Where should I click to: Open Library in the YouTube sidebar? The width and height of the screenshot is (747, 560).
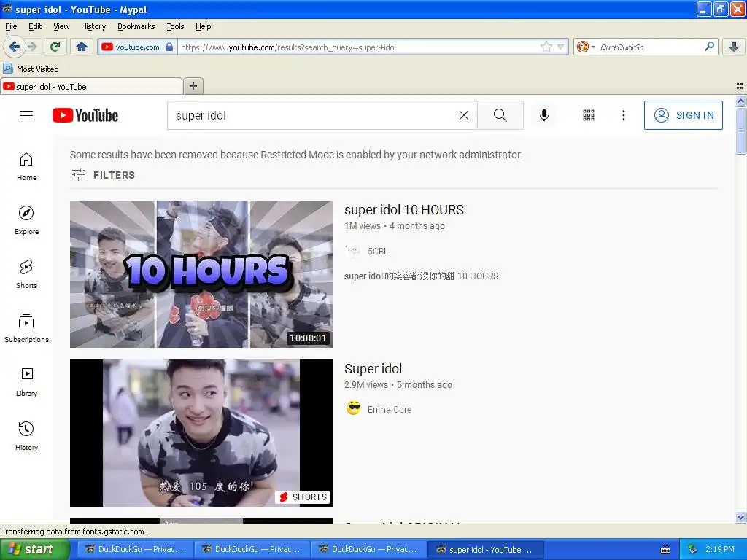pos(27,382)
